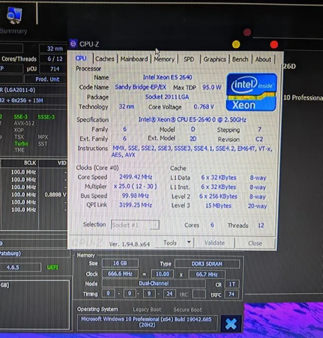The height and width of the screenshot is (338, 323).
Task: Open the About tab
Action: (x=263, y=59)
